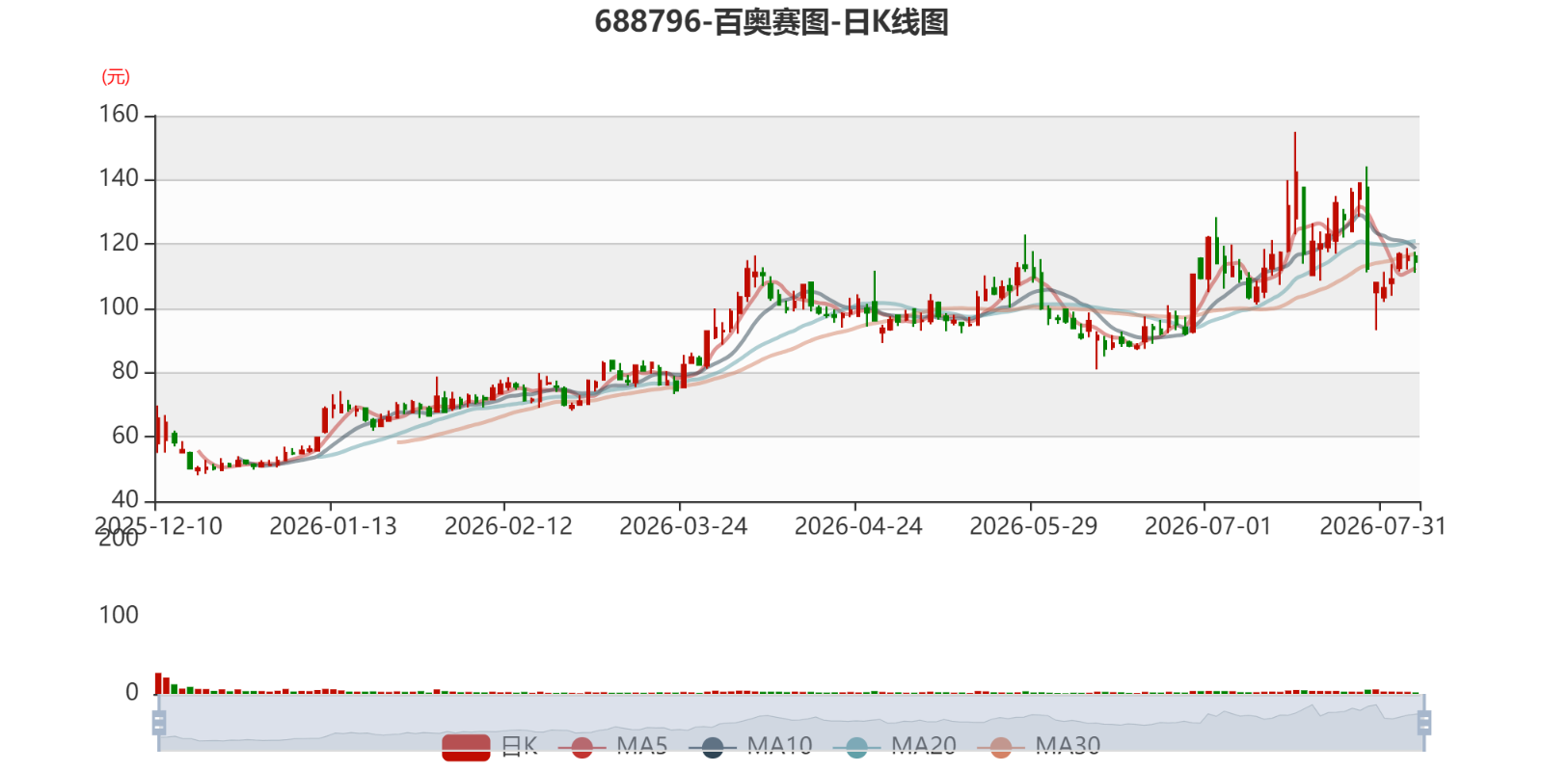This screenshot has width=1543, height=771.
Task: Click the (元) unit label
Action: 116,77
